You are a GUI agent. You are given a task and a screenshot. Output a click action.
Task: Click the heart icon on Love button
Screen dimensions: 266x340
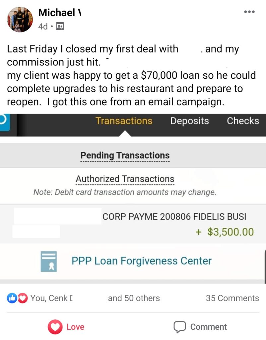point(55,327)
